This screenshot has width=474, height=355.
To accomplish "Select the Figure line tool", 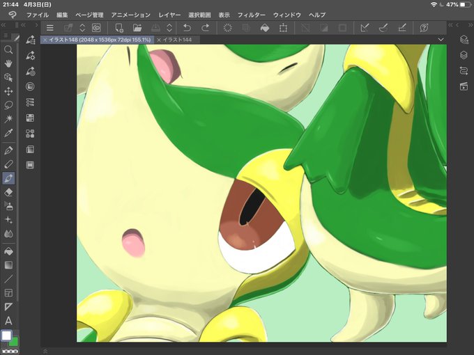I will pos(8,279).
